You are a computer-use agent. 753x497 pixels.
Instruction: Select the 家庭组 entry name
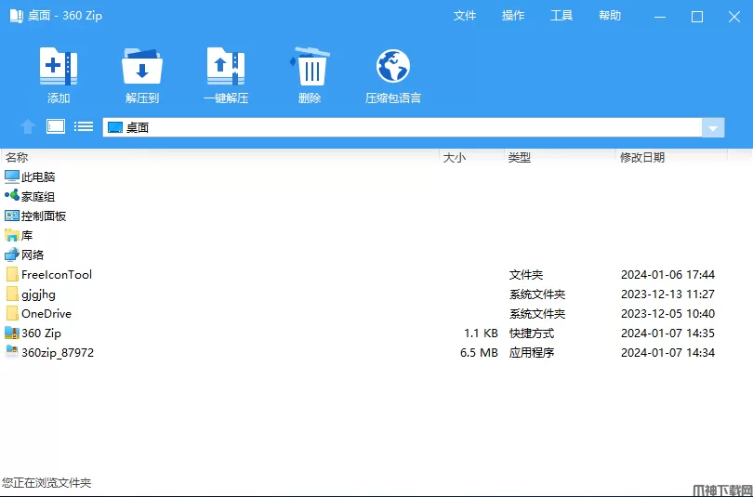pyautogui.click(x=38, y=197)
